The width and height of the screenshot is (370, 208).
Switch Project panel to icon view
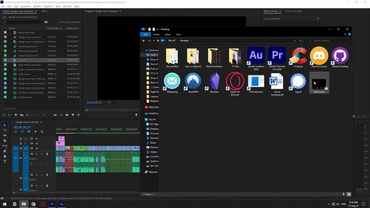tap(16, 115)
